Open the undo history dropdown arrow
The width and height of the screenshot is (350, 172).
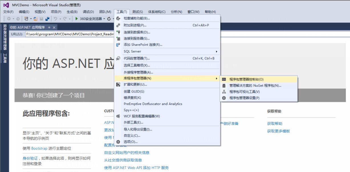(60, 19)
